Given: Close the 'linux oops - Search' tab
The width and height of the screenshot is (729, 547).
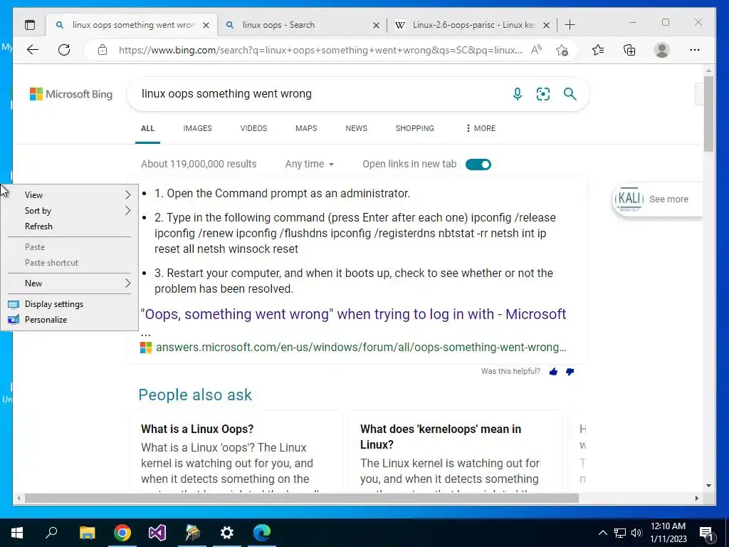Looking at the screenshot, I should point(376,25).
